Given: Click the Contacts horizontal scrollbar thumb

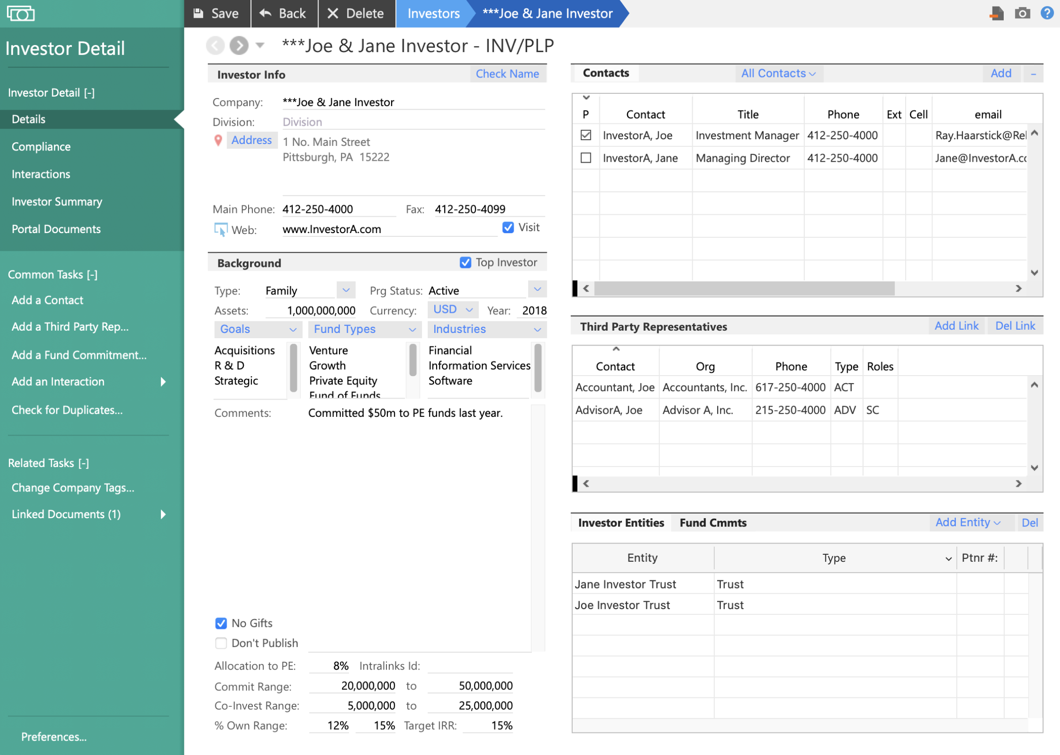Looking at the screenshot, I should [x=745, y=288].
